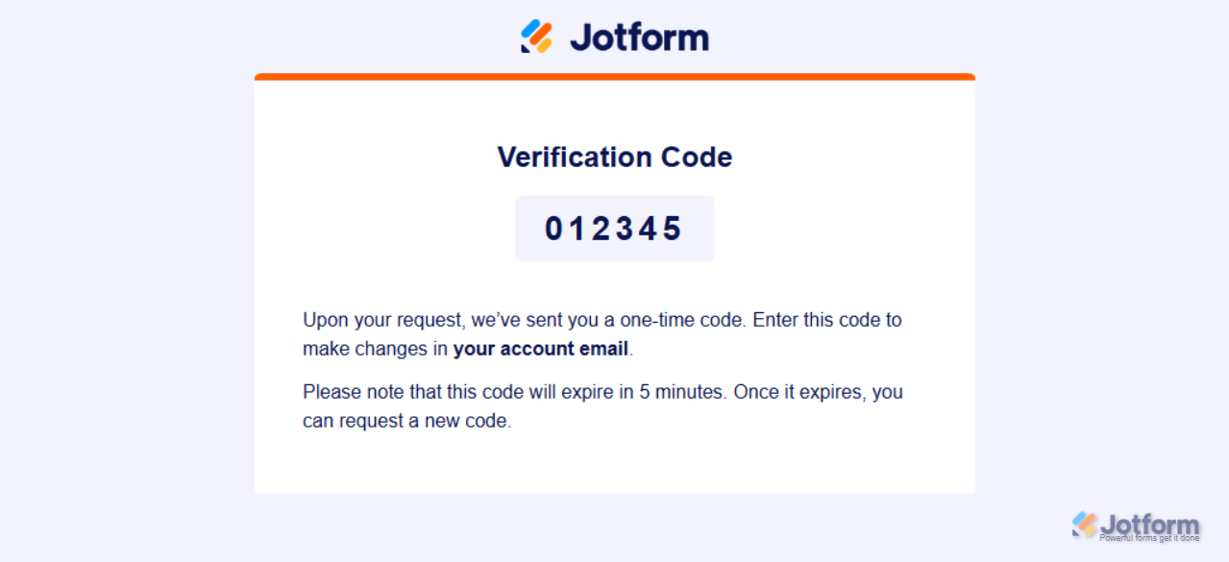The image size is (1229, 562).
Task: Click the Jotform watermark text at bottom right
Action: point(1150,524)
